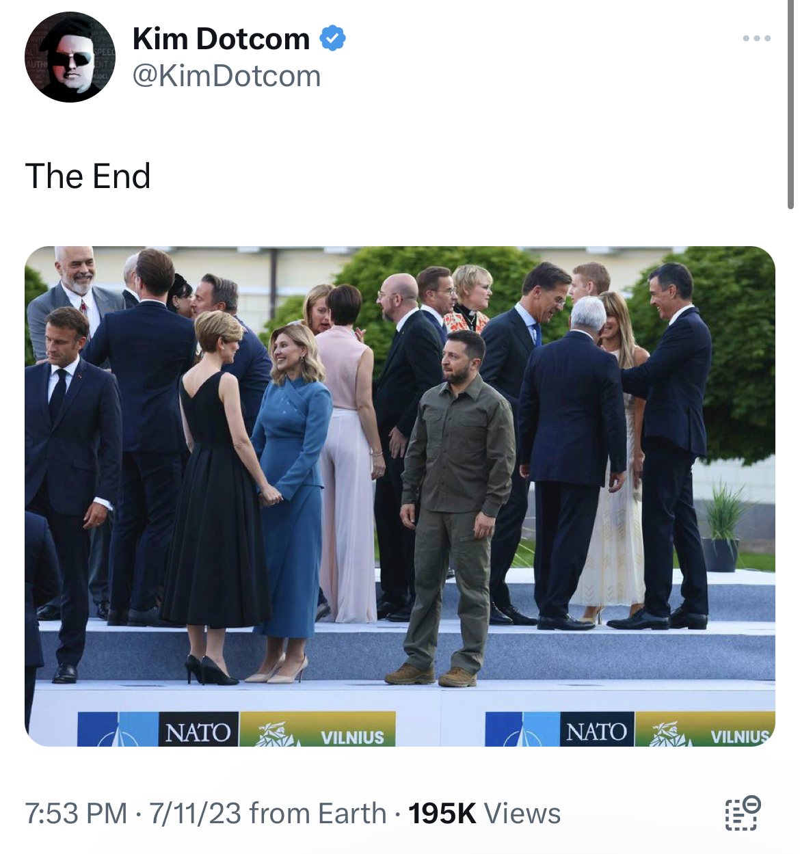Image resolution: width=800 pixels, height=854 pixels.
Task: Click the 7/11/23 post date
Action: [195, 814]
